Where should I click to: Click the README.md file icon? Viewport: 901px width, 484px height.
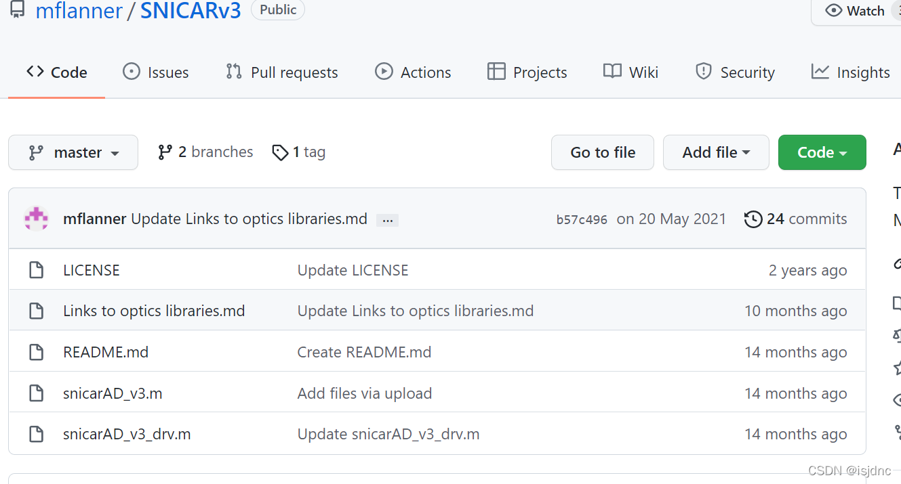pos(37,352)
